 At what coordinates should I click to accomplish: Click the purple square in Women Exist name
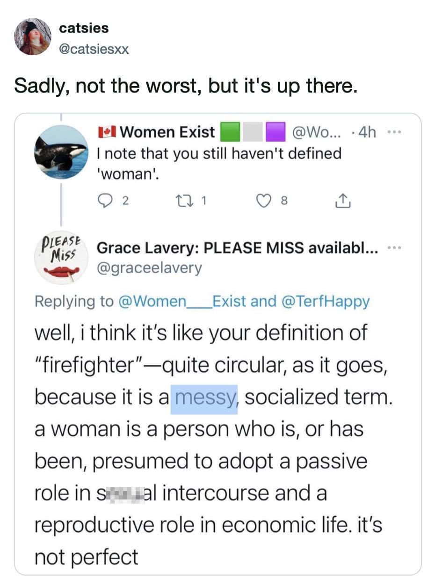point(275,132)
